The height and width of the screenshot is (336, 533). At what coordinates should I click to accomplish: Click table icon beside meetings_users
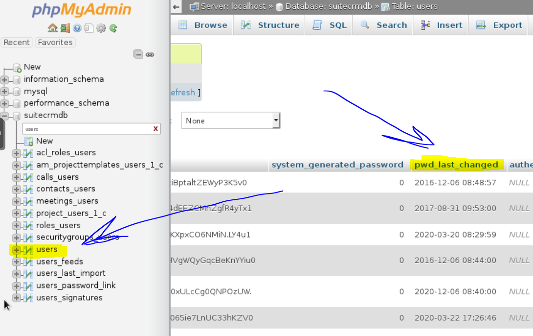28,201
